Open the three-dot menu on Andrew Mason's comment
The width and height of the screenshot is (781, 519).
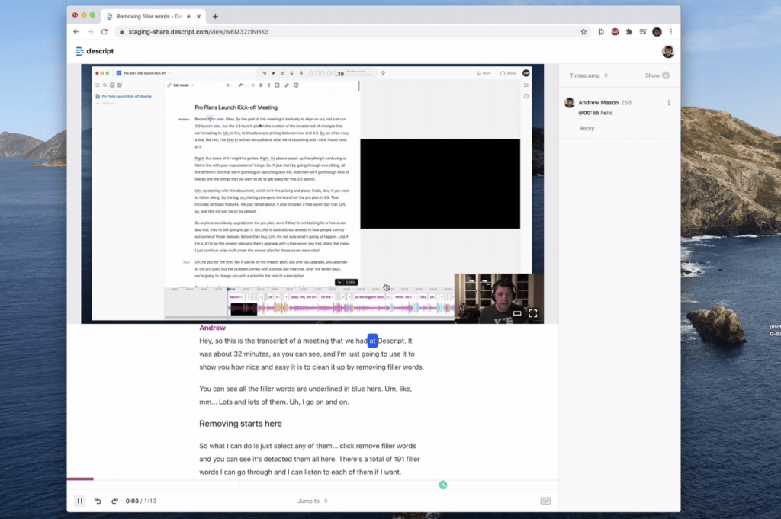pos(668,103)
